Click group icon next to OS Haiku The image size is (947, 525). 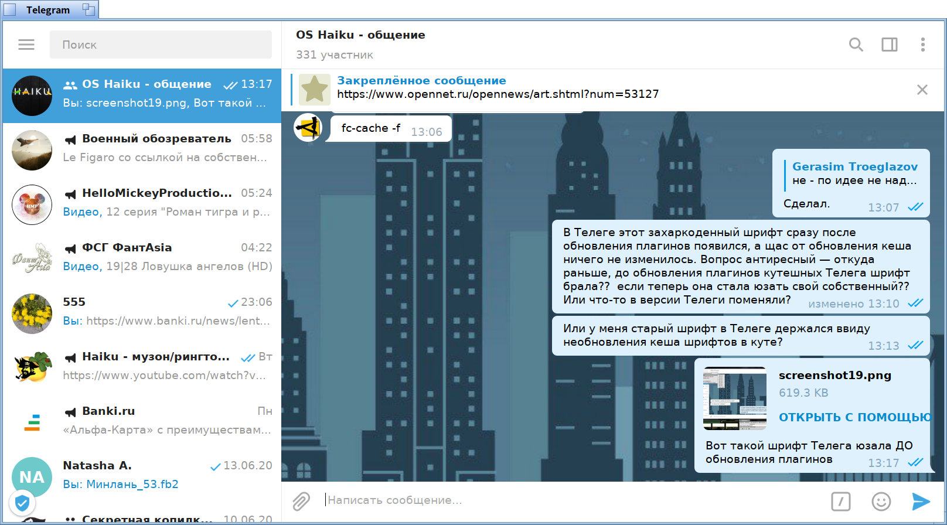(70, 85)
